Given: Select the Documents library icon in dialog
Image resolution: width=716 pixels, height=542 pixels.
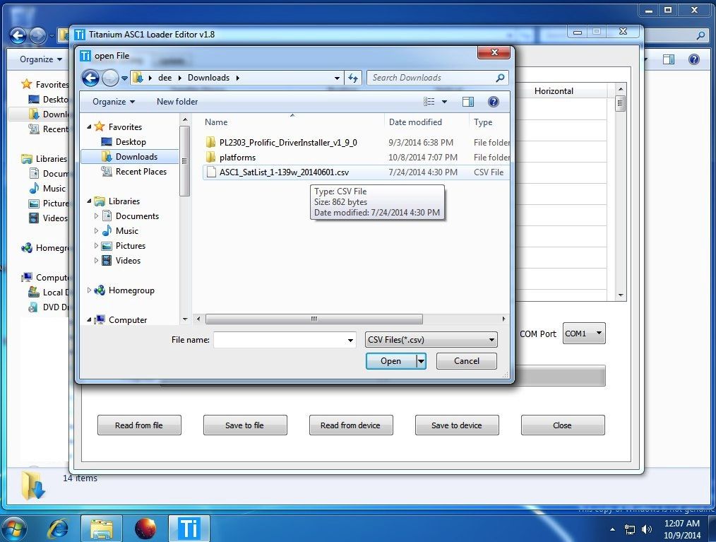Looking at the screenshot, I should coord(107,216).
